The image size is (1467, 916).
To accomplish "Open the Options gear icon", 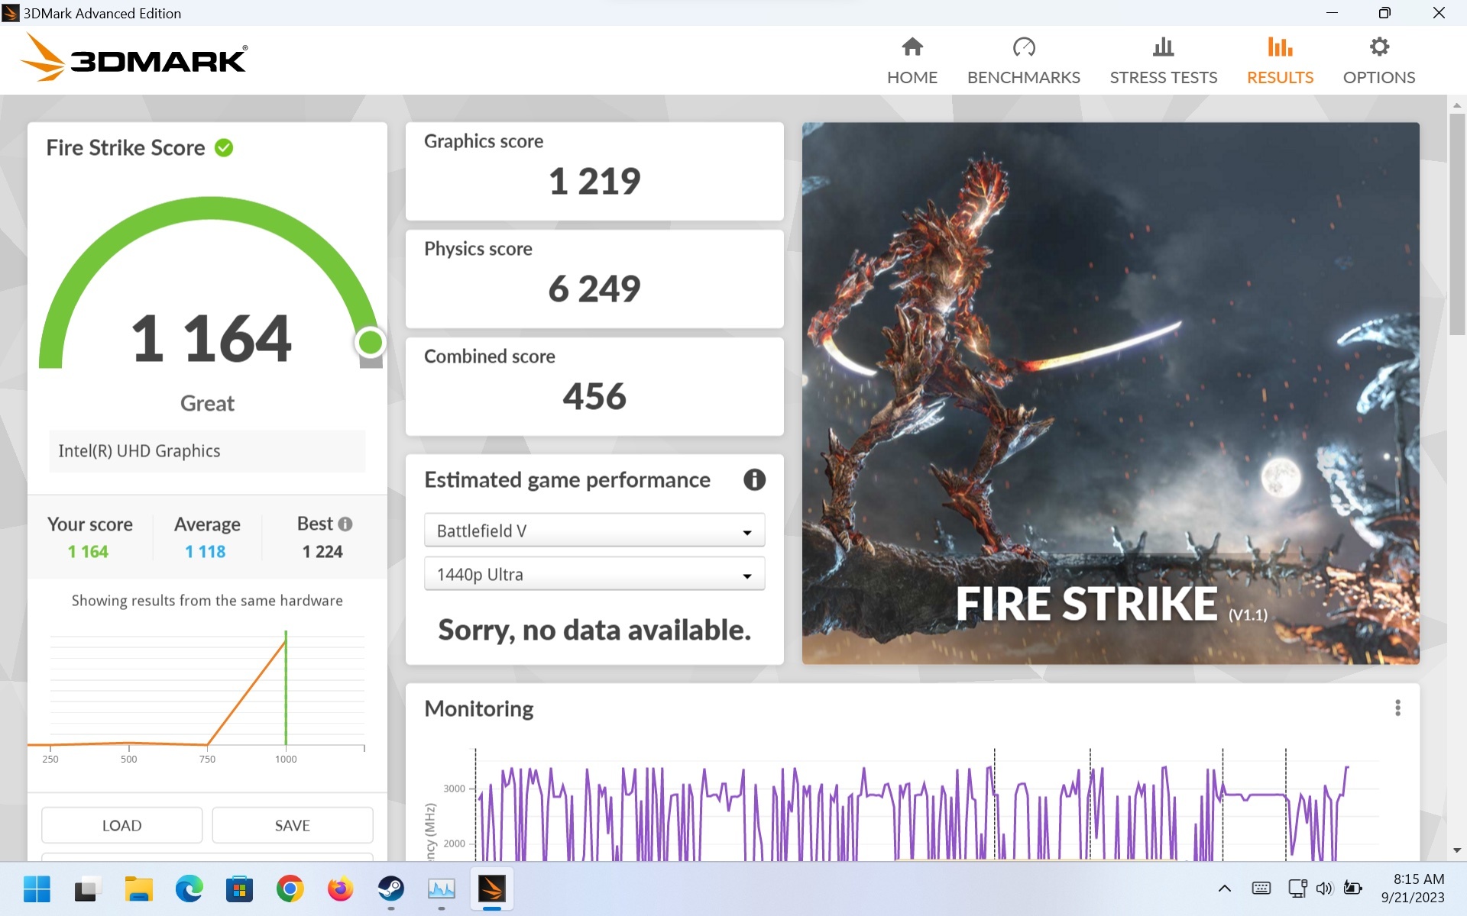I will (1378, 47).
